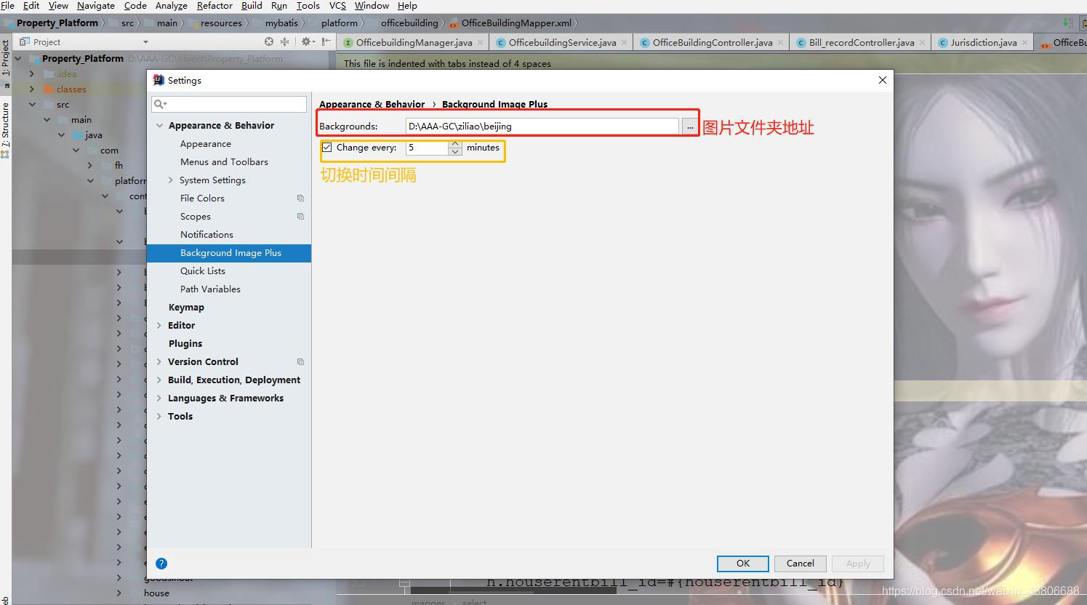The image size is (1087, 605).
Task: Open the Window menu
Action: 372,6
